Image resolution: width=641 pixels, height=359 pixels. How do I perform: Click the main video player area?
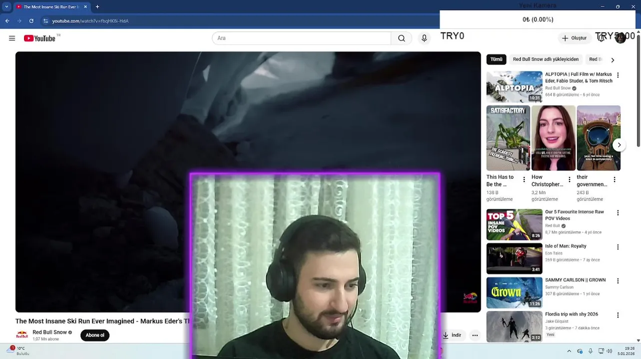[x=248, y=182]
